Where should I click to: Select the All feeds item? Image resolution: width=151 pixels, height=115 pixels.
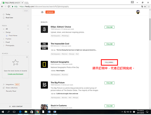click(x=7, y=29)
